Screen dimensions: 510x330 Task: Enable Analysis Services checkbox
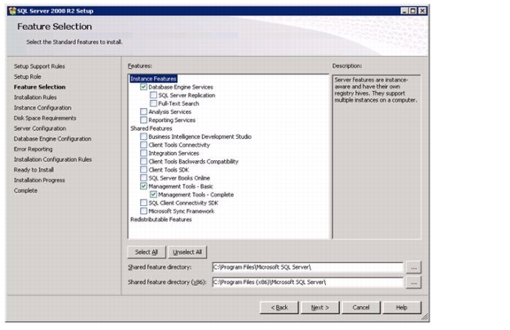coord(143,111)
